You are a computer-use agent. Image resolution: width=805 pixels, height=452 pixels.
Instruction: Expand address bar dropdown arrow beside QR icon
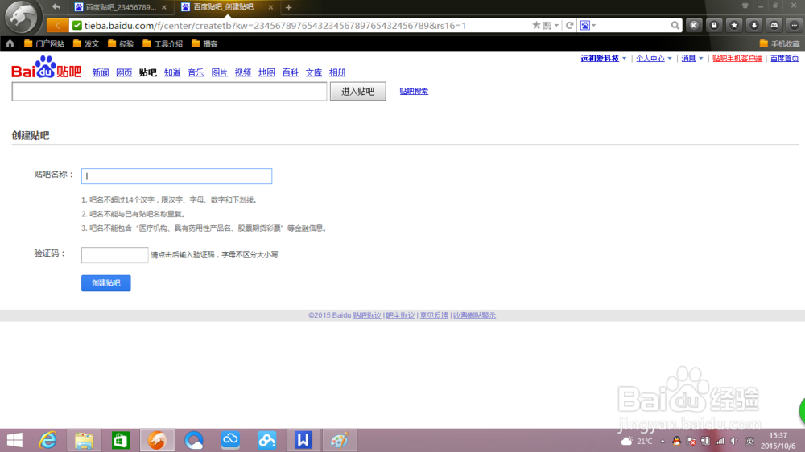tap(556, 25)
